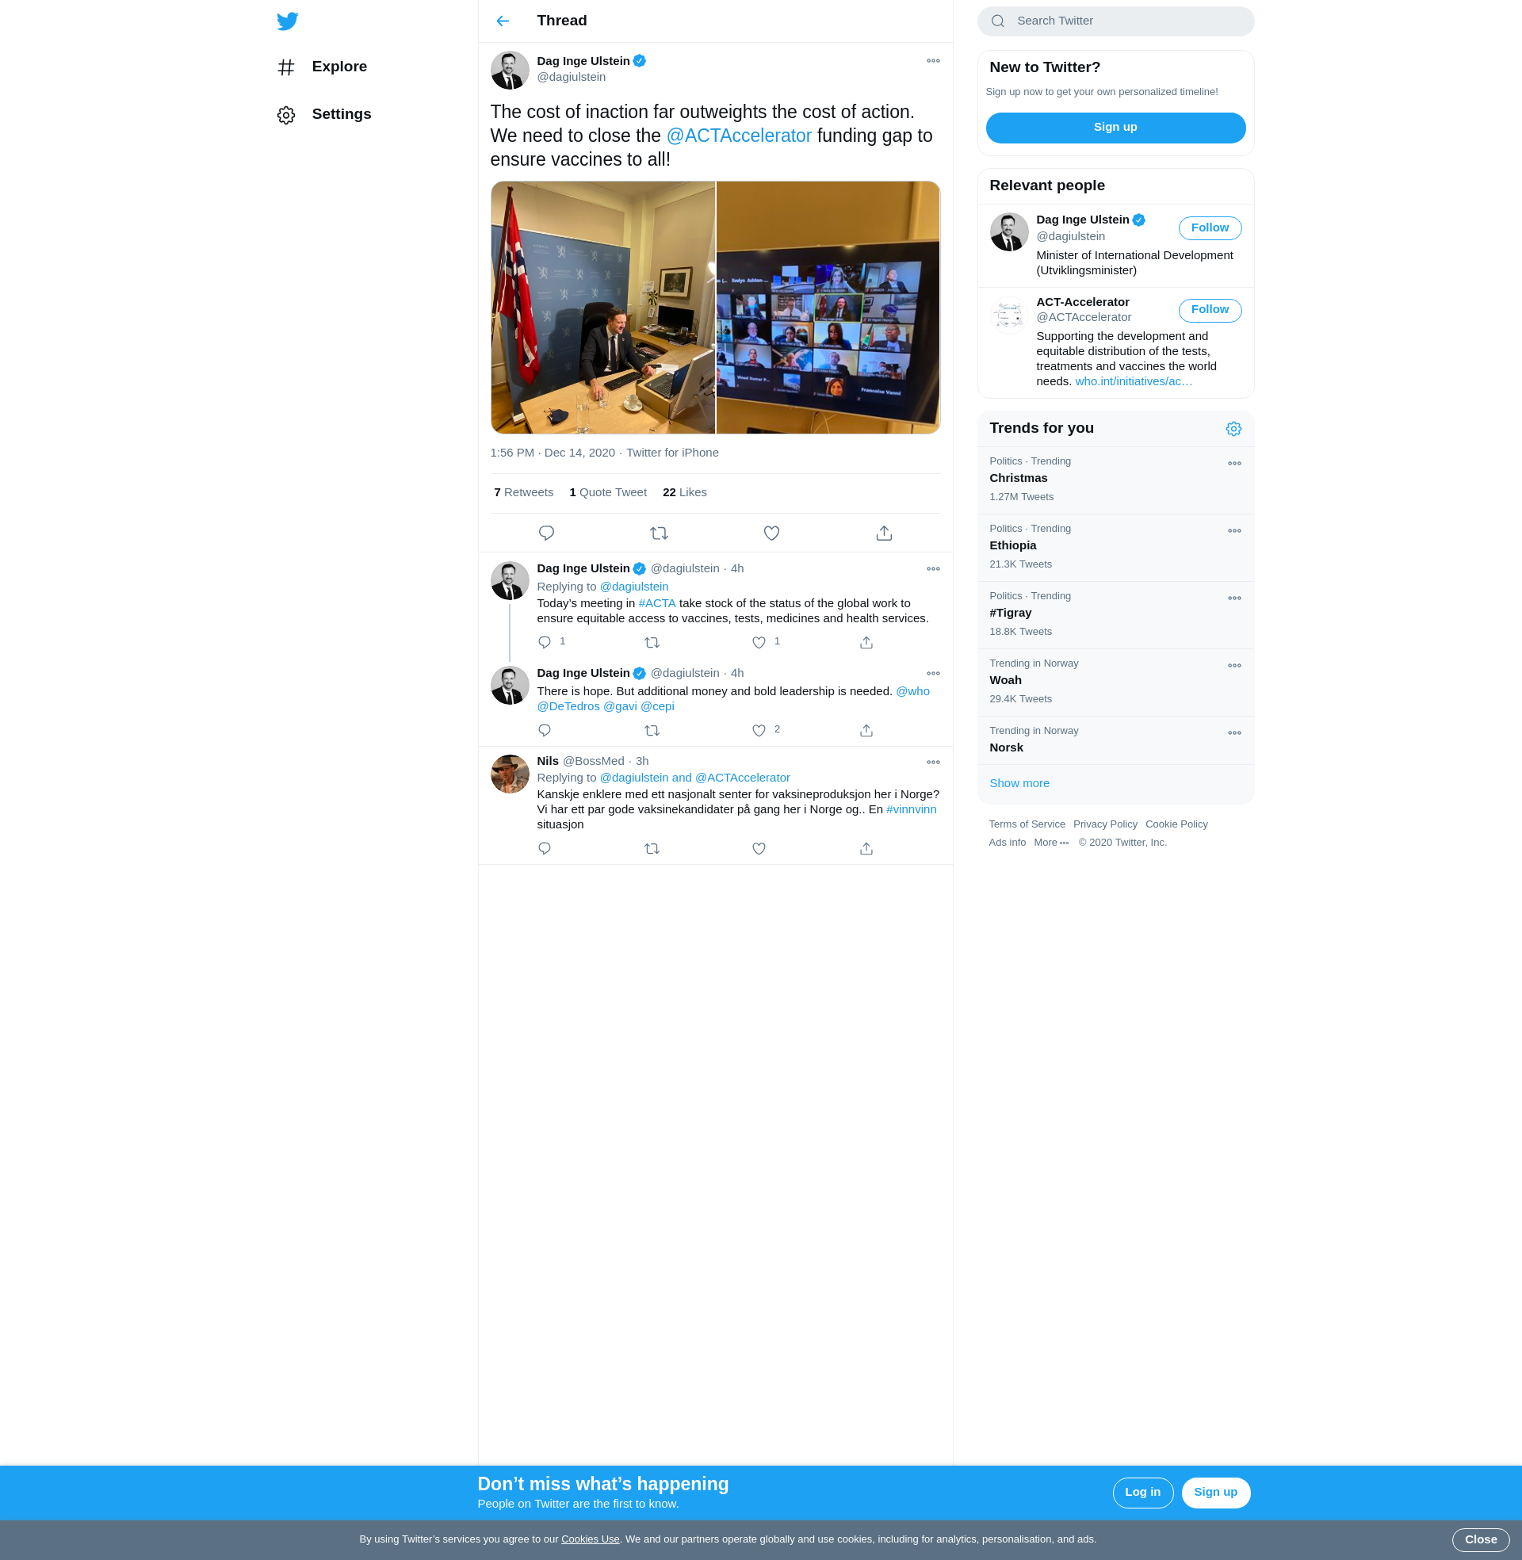Reply to the #ACTA meeting tweet
Screen dimensions: 1522x1560
tap(545, 643)
